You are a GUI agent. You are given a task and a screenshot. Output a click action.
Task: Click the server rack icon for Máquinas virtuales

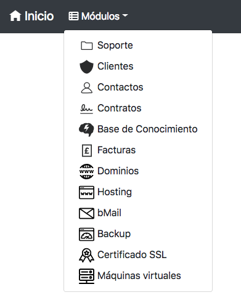click(86, 276)
